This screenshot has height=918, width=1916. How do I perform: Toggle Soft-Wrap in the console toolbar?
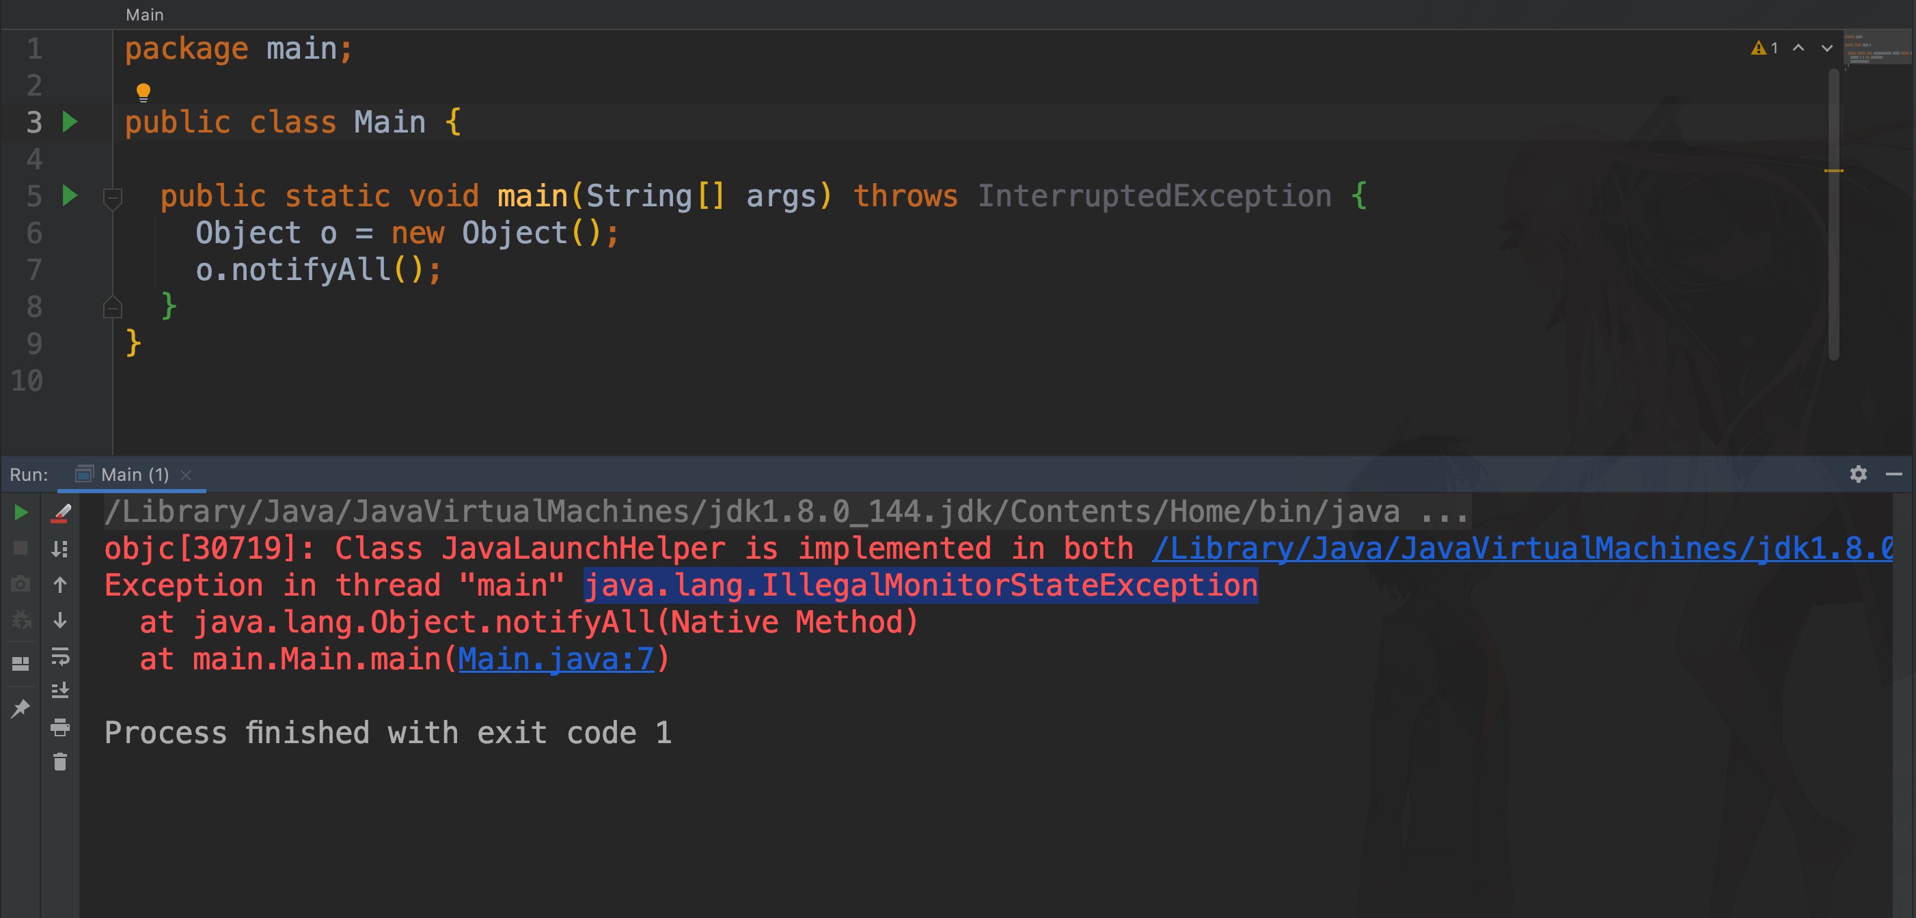(x=60, y=656)
